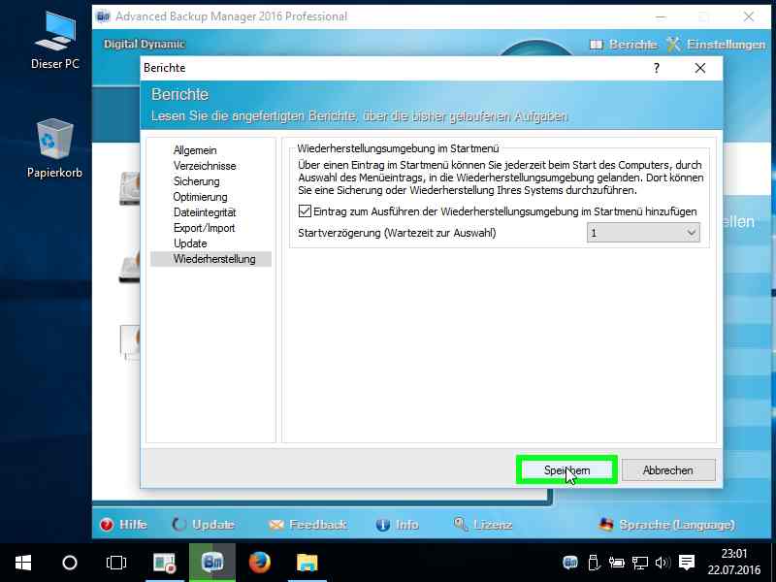
Task: Click the first pinned app on taskbar
Action: click(x=164, y=563)
